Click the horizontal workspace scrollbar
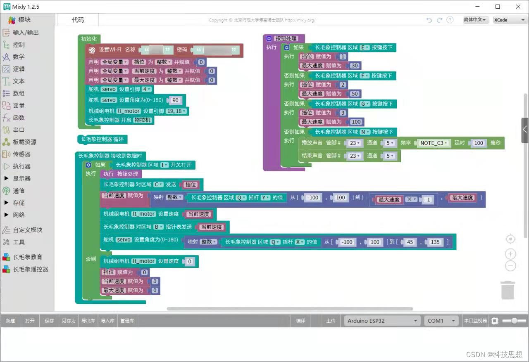Viewport: 529px width, 362px height. click(290, 309)
